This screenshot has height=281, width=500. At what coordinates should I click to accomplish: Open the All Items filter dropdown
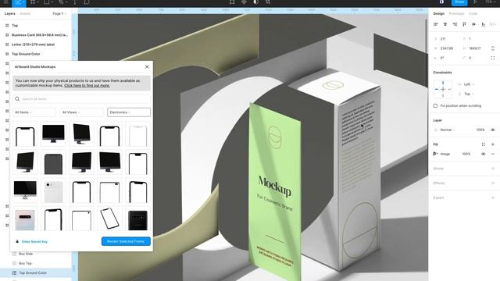34,112
